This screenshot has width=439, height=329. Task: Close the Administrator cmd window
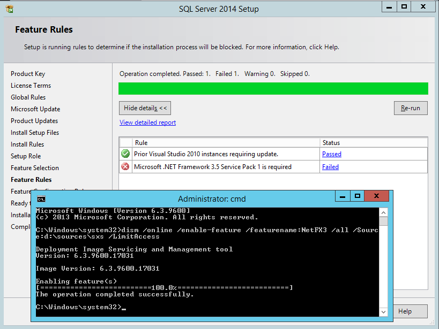[x=377, y=196]
